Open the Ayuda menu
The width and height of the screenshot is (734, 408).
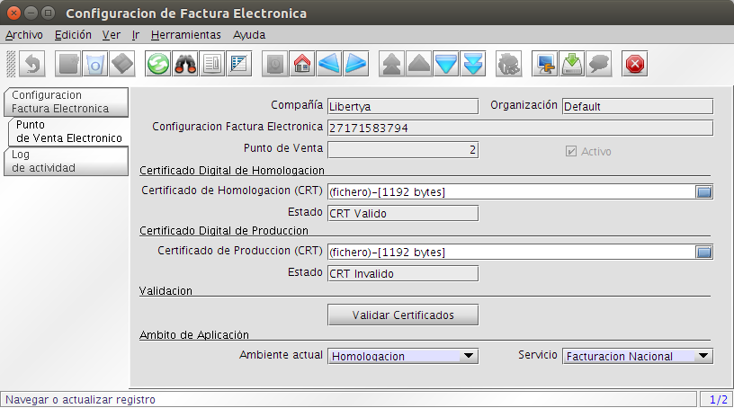tap(249, 35)
